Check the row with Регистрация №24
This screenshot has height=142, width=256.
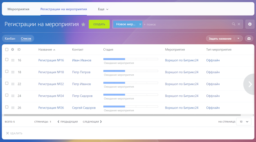[7, 95]
